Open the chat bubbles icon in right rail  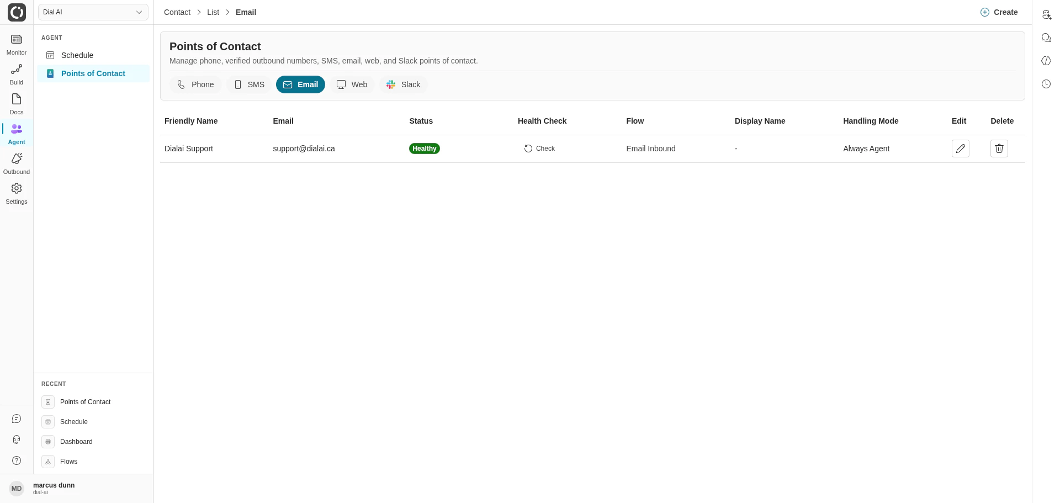coord(1046,38)
